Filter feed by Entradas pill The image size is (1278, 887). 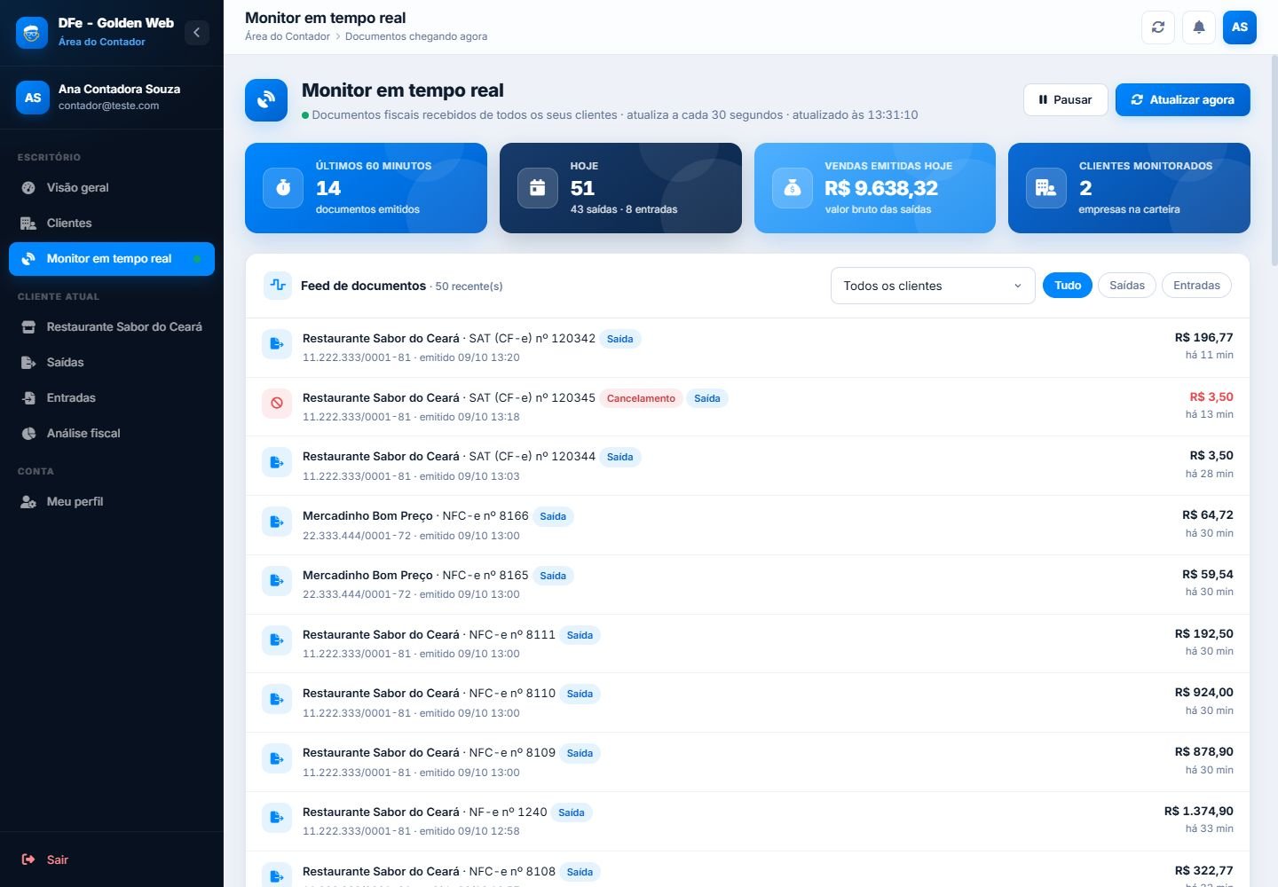click(1196, 286)
